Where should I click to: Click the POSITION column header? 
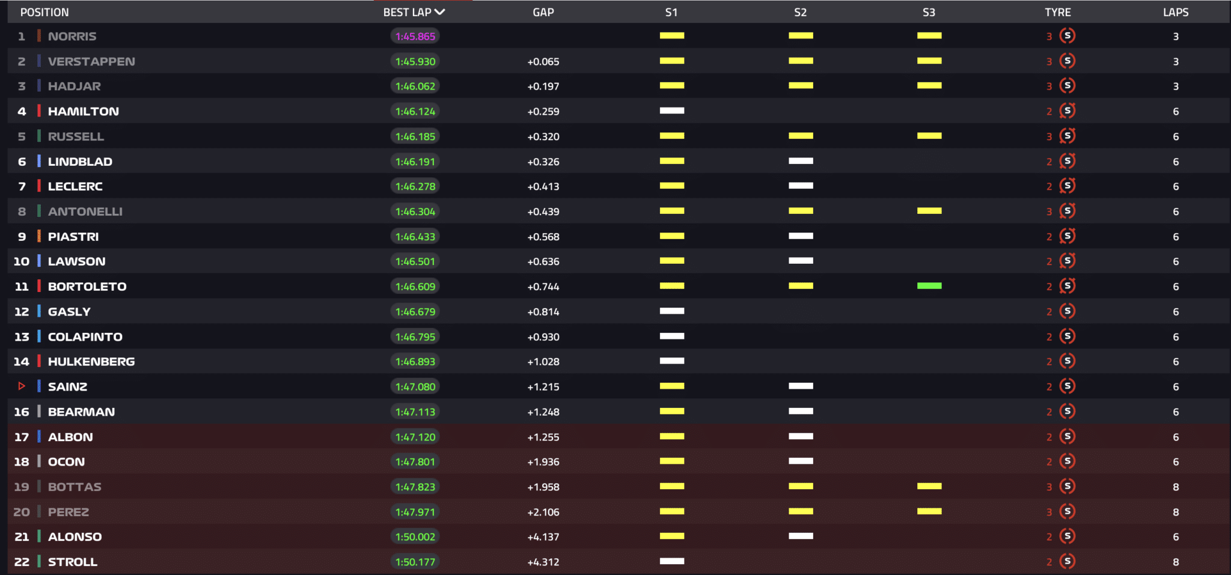pyautogui.click(x=44, y=12)
